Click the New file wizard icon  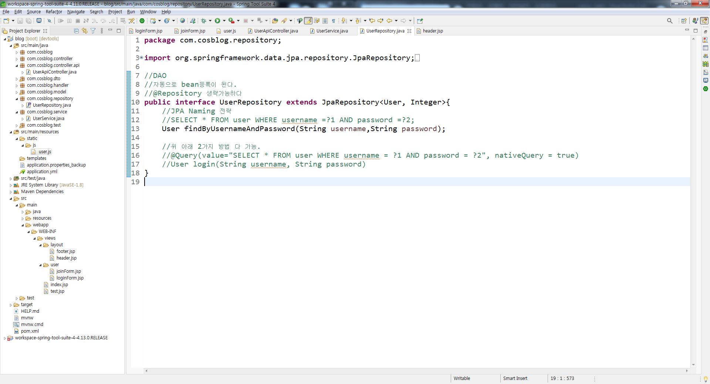[x=6, y=21]
